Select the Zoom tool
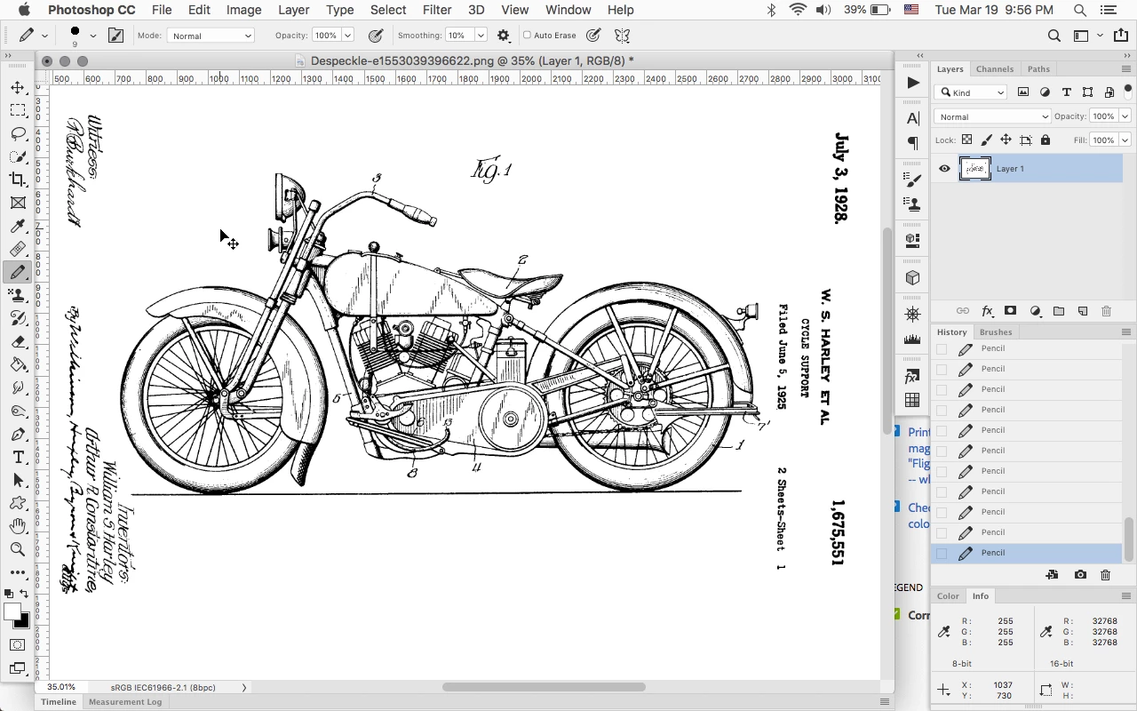 [18, 549]
